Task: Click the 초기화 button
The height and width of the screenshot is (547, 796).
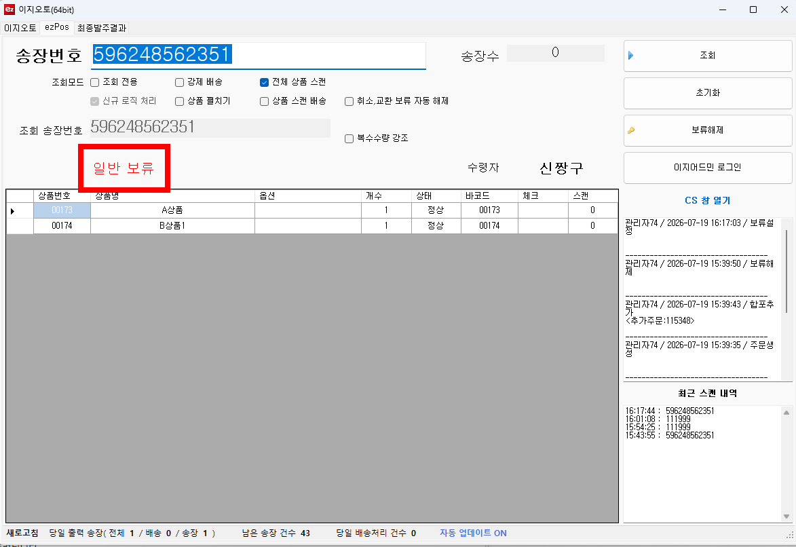Action: 708,93
